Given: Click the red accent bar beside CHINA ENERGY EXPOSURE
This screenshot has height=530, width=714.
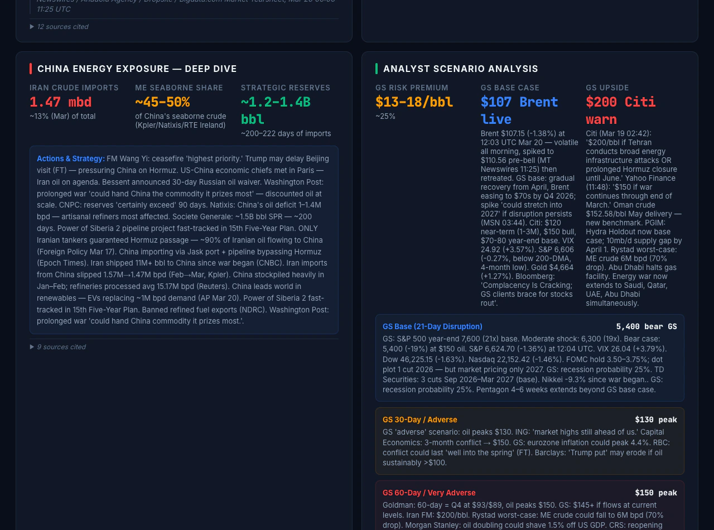Looking at the screenshot, I should [x=30, y=68].
